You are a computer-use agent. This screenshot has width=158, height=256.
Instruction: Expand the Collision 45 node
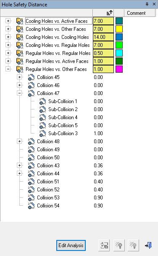pyautogui.click(x=19, y=77)
